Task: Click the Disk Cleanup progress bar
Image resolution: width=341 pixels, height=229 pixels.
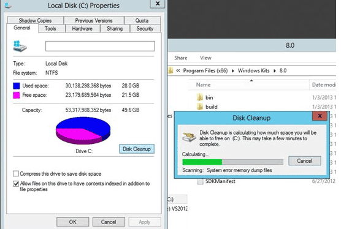Action: [x=232, y=162]
